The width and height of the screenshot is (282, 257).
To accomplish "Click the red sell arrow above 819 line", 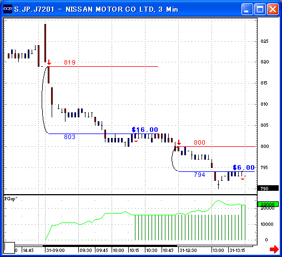I will (x=49, y=62).
